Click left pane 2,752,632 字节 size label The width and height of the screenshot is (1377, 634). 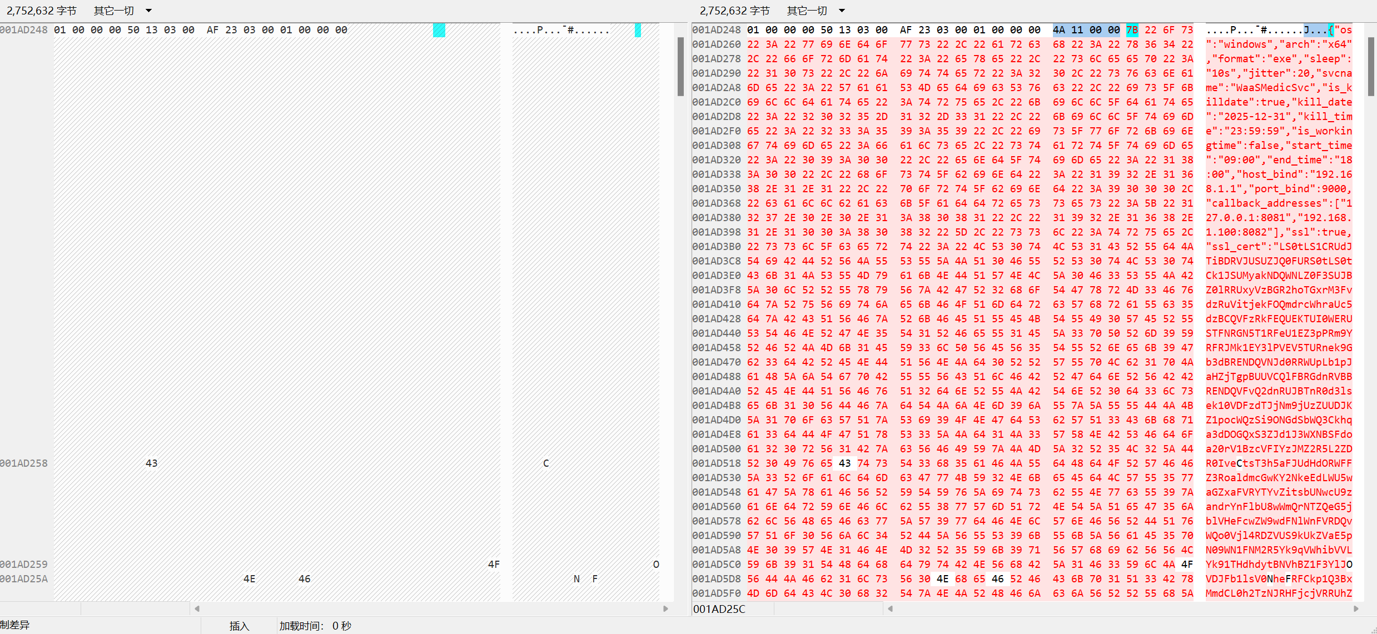[41, 11]
